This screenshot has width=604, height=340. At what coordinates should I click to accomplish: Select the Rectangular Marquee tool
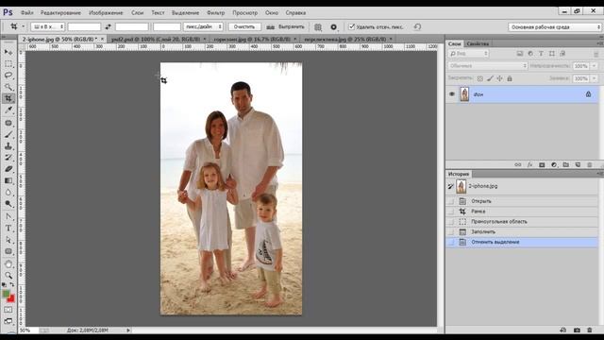pos(8,63)
